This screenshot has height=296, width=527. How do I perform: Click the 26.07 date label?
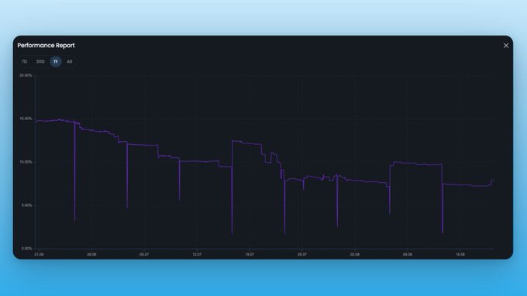302,255
